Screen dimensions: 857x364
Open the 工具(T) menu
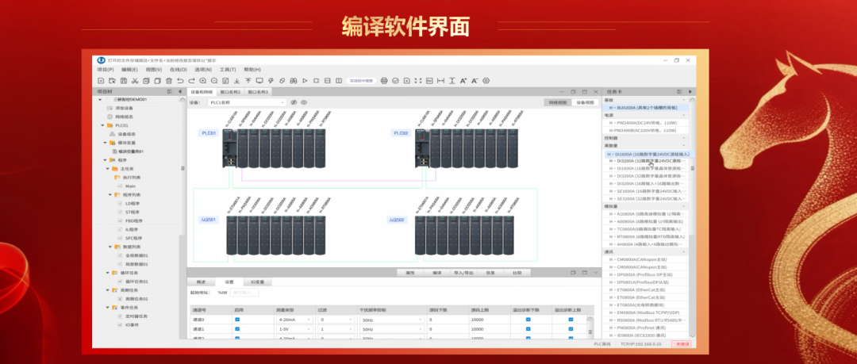pos(228,70)
